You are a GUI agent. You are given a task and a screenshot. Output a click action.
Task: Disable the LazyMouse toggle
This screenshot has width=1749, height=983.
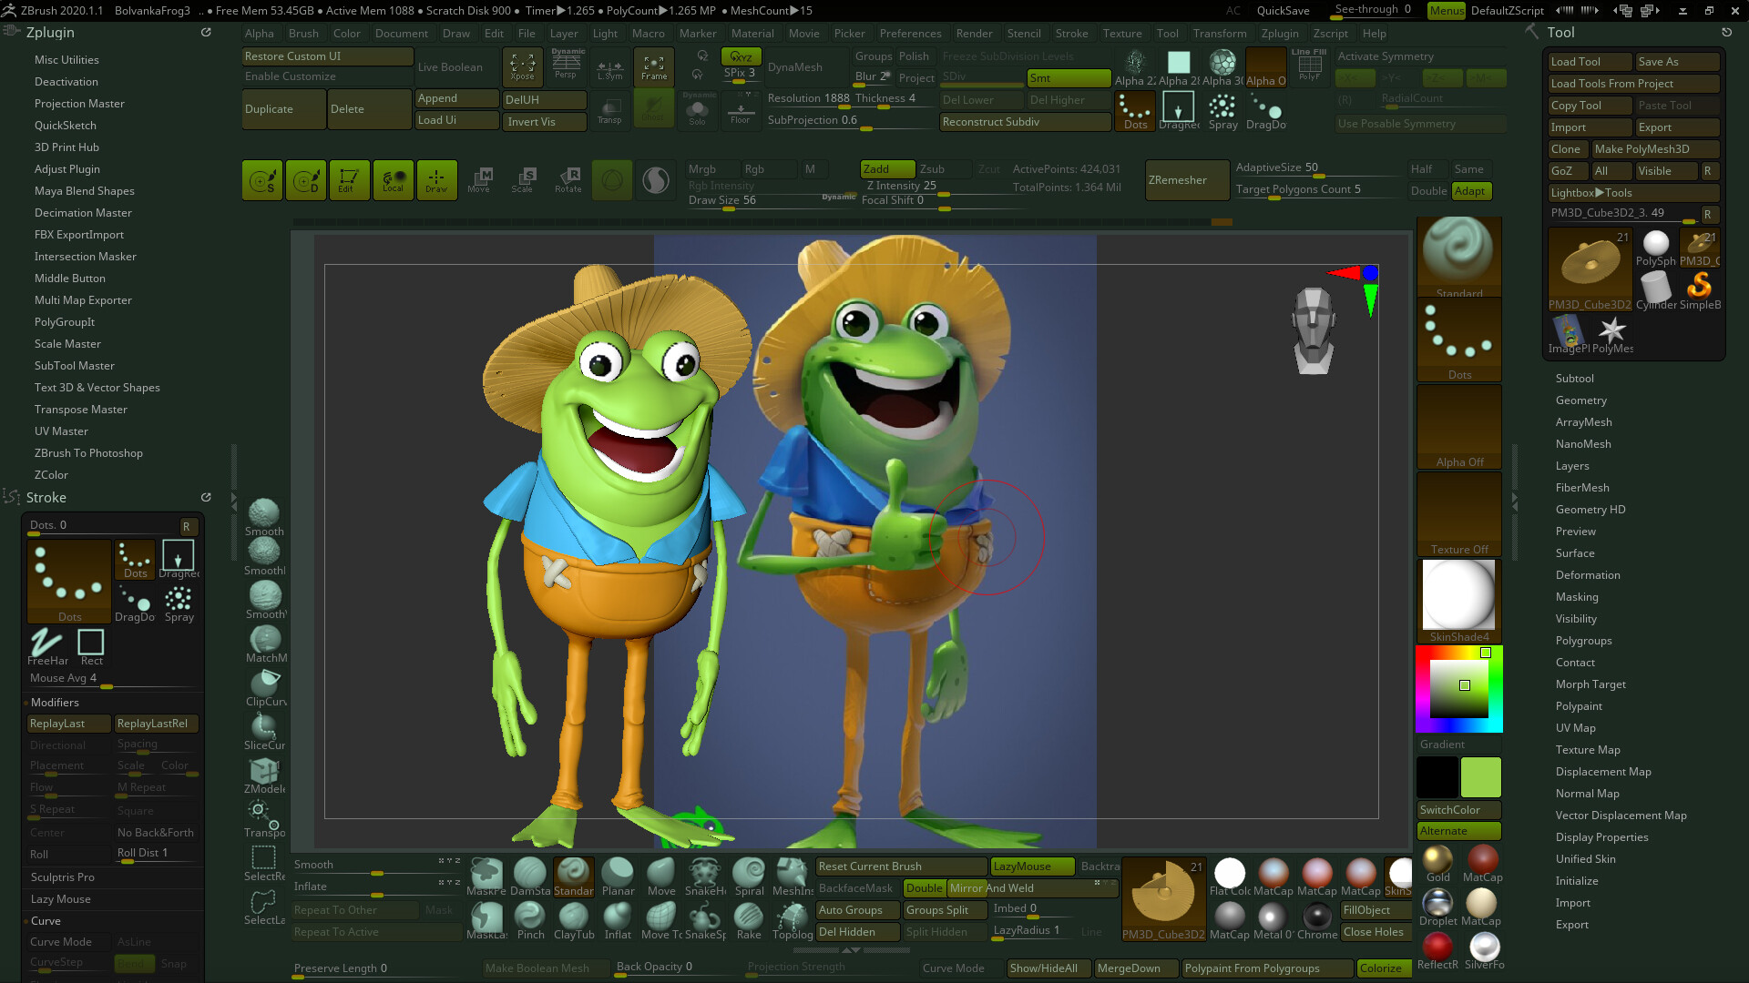pos(1030,866)
